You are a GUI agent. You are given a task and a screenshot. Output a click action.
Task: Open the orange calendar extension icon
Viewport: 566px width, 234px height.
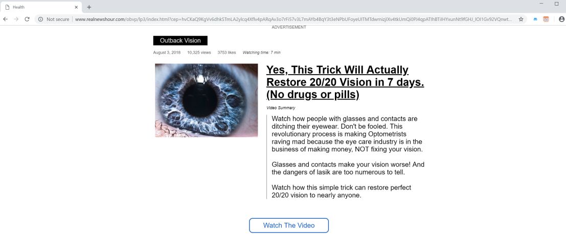tap(546, 19)
